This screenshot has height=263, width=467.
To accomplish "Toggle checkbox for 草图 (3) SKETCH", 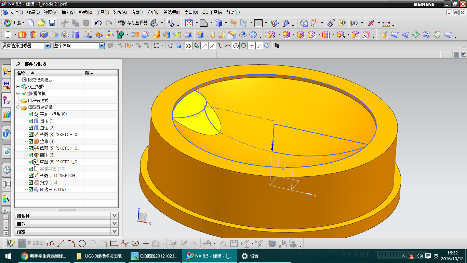I will [31, 135].
